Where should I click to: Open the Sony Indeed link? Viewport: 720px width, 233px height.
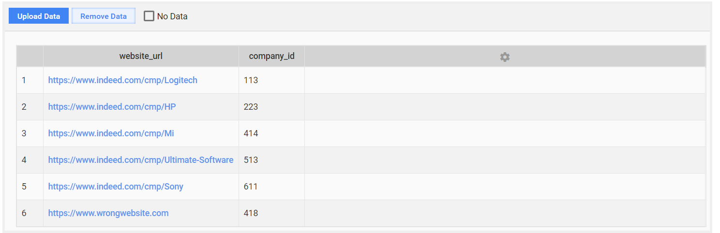point(116,187)
